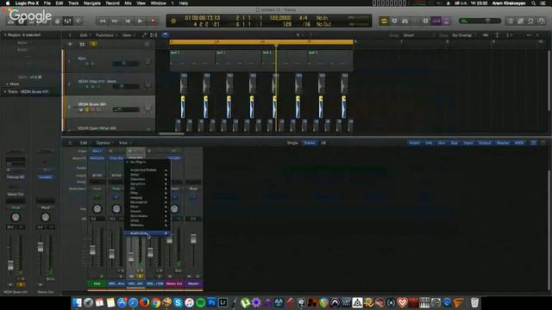Click the LCD display mode gear icon
The height and width of the screenshot is (310, 552).
coord(173,21)
